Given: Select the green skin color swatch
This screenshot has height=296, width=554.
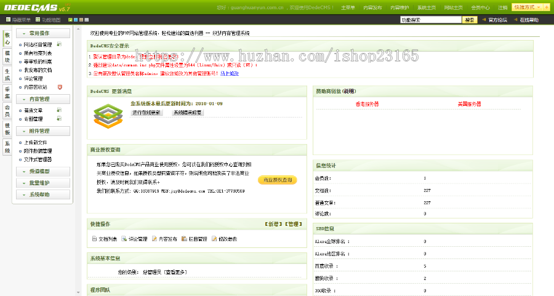Looking at the screenshot, I should pyautogui.click(x=70, y=20).
